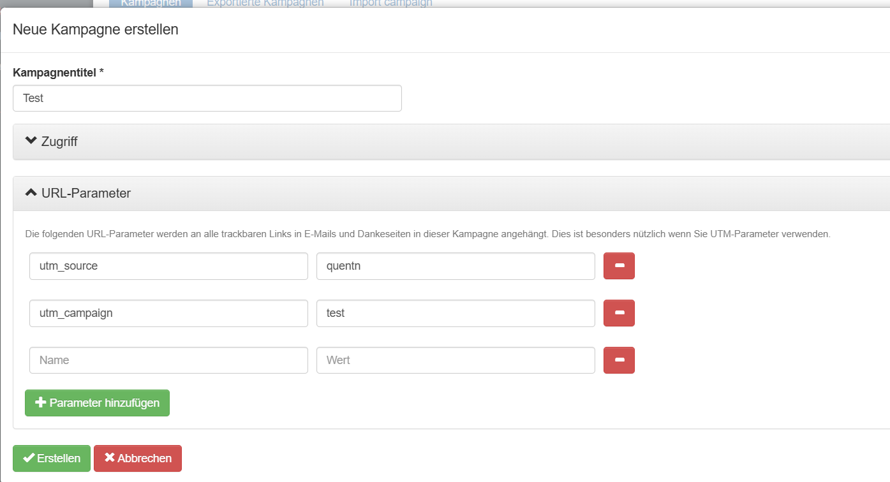Cancel with the Abbrechen button
The image size is (890, 482).
tap(138, 458)
